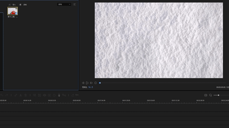Click the undo arrow in timeline toolbar

(2, 95)
